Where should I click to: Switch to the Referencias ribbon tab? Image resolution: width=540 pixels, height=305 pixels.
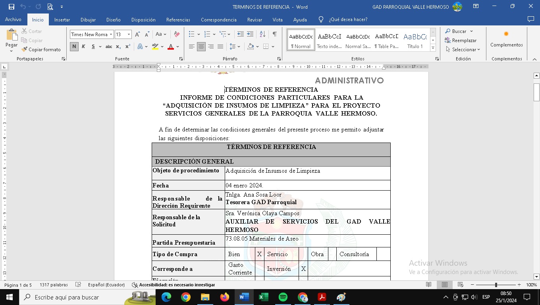178,19
